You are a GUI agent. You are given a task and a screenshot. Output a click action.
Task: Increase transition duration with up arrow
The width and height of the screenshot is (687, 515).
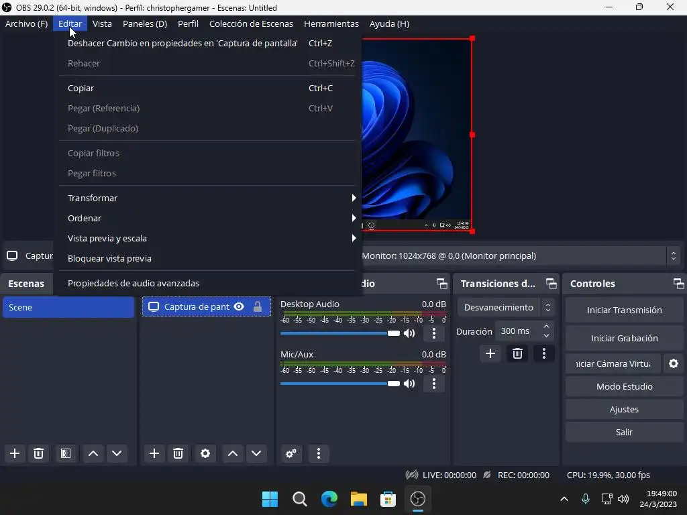tap(546, 327)
